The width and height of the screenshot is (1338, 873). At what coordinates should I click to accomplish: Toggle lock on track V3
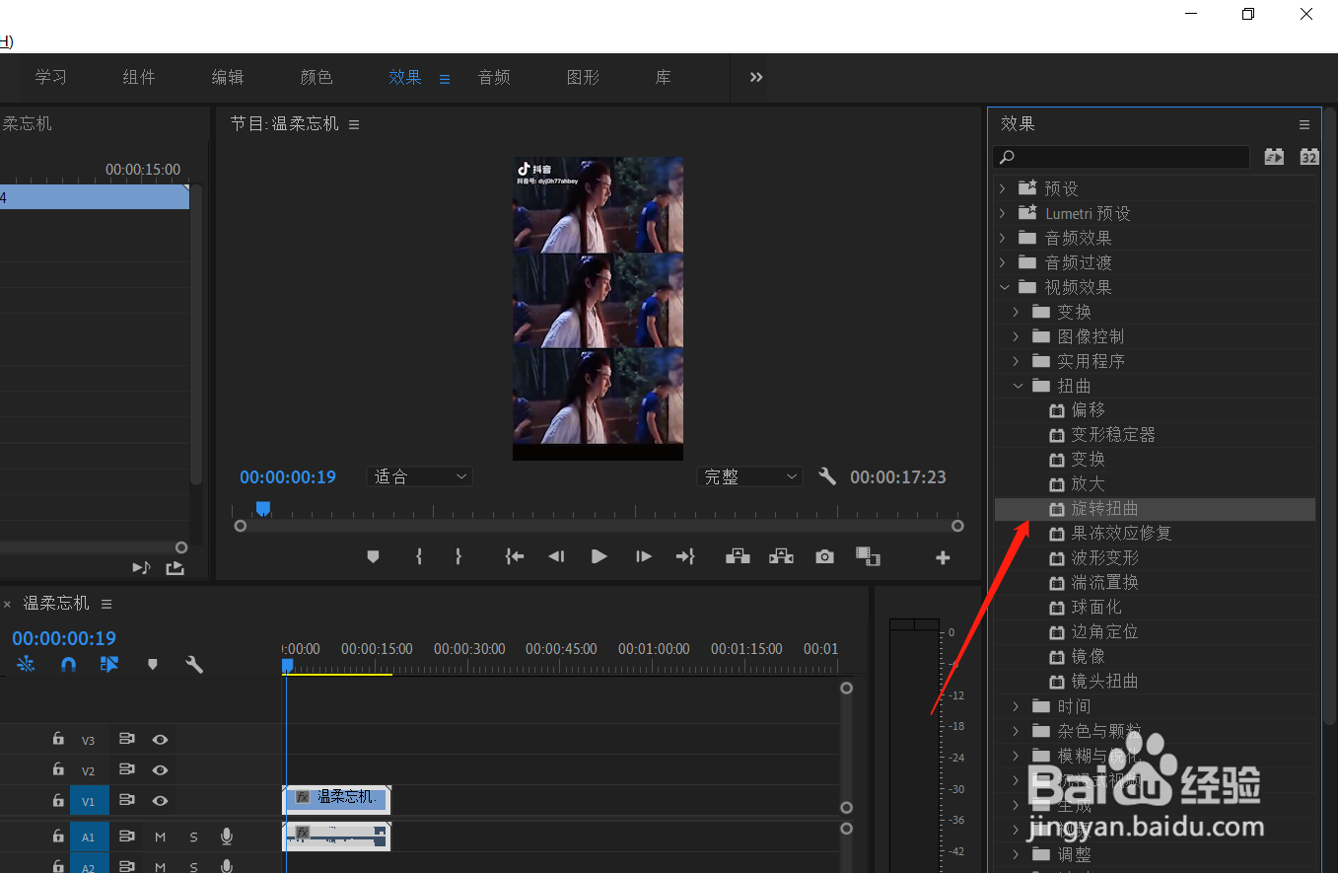58,739
